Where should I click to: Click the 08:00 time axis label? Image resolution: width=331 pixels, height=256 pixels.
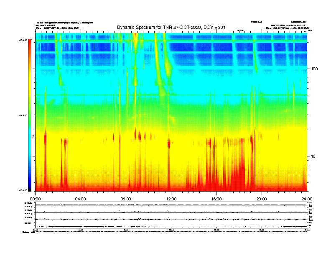tap(126, 199)
